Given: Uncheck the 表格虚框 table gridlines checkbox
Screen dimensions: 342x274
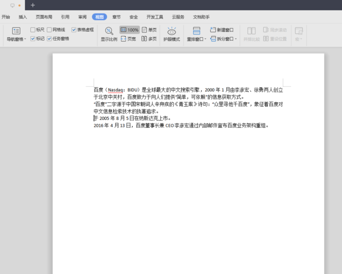Looking at the screenshot, I should [74, 30].
